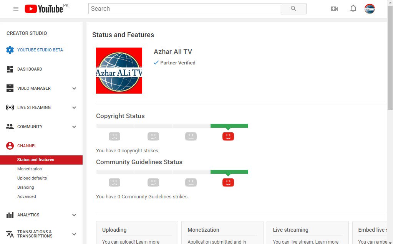Click the Video Manager icon
Screen dimensions: 393x244
pyautogui.click(x=10, y=88)
